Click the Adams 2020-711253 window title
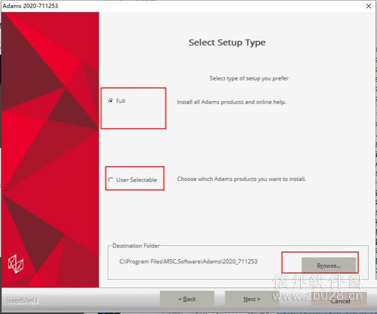The height and width of the screenshot is (314, 377). click(x=30, y=6)
